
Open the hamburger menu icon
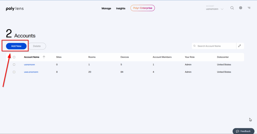click(x=249, y=8)
